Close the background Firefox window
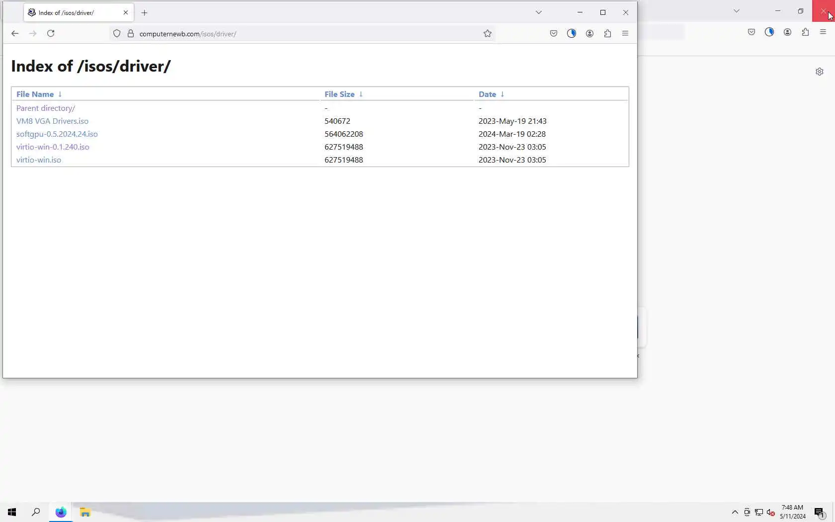 pos(824,11)
